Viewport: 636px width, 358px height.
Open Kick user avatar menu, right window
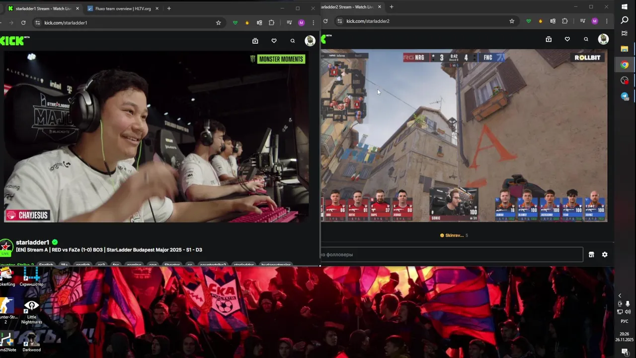603,39
